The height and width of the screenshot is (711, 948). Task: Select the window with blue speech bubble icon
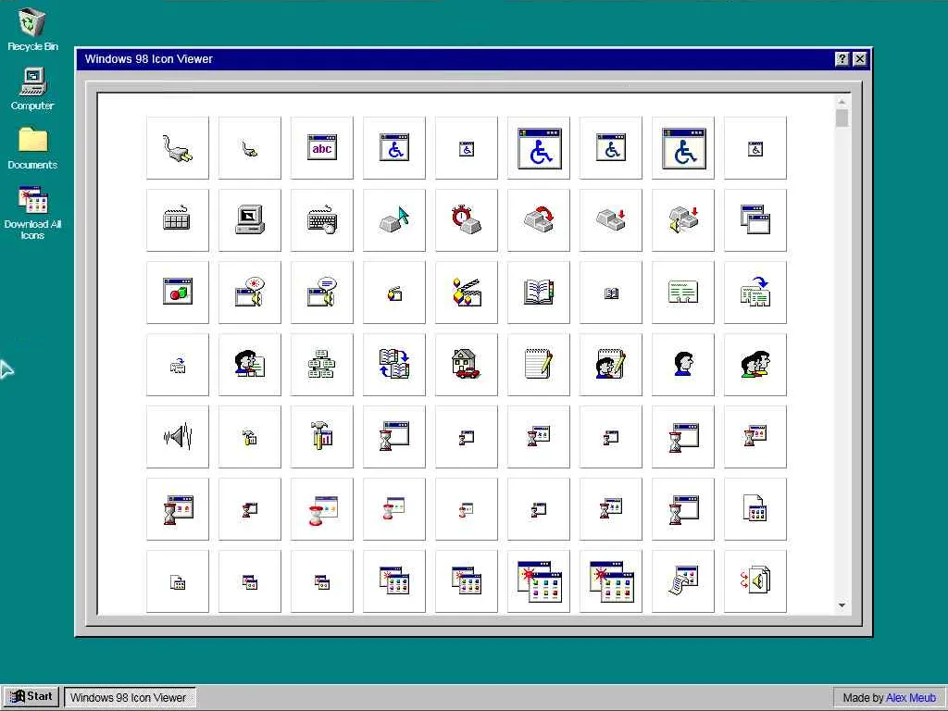[321, 293]
